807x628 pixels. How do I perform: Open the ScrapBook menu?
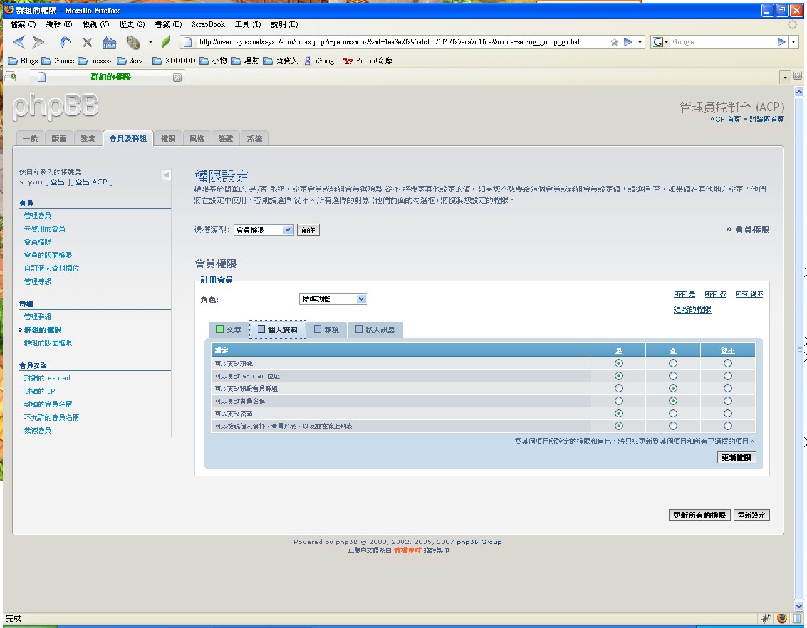209,24
